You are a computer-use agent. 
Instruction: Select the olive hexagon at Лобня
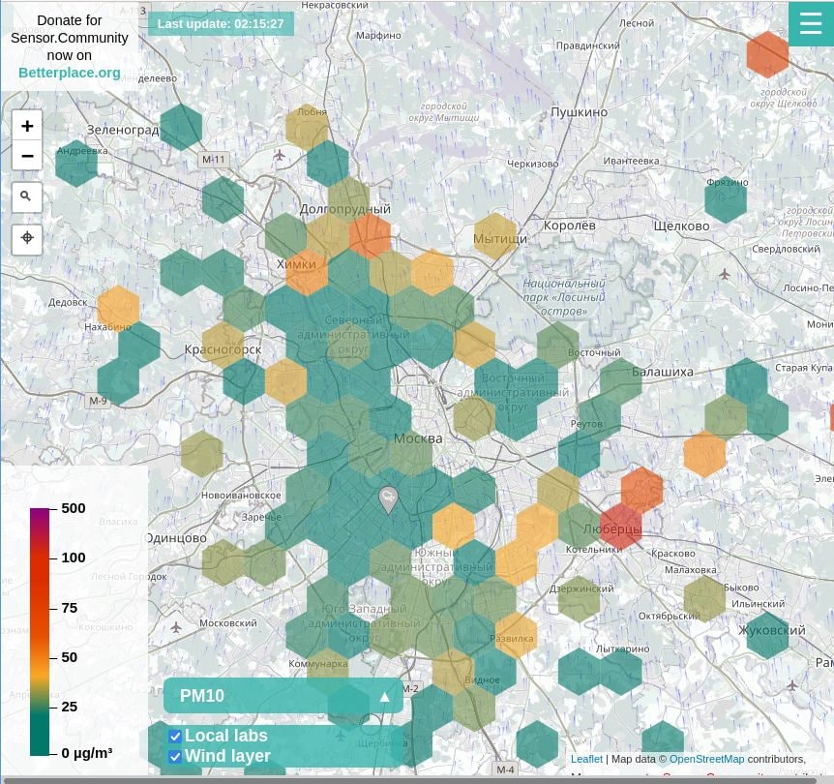[307, 127]
